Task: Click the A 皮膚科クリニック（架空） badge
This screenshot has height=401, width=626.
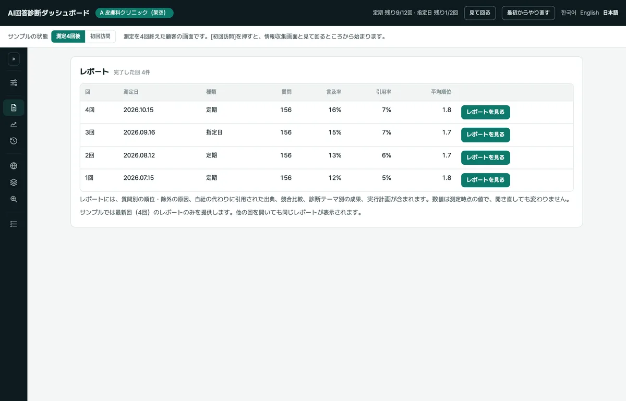Action: tap(135, 13)
